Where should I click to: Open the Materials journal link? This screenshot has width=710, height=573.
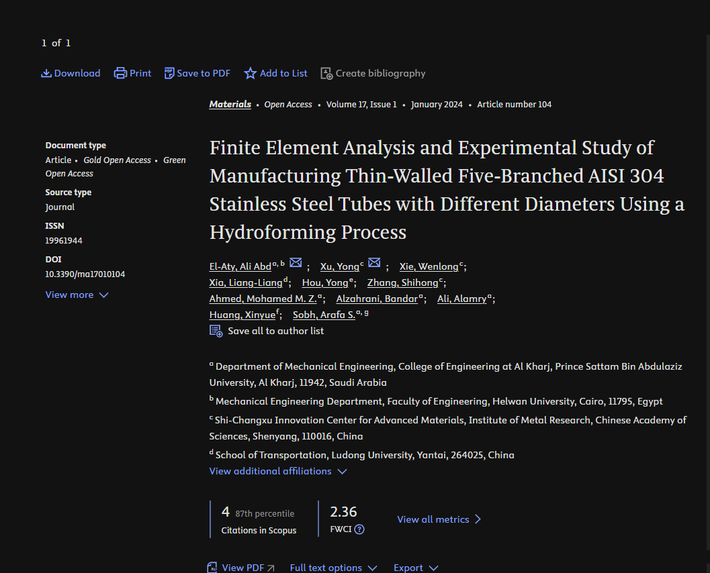[230, 105]
